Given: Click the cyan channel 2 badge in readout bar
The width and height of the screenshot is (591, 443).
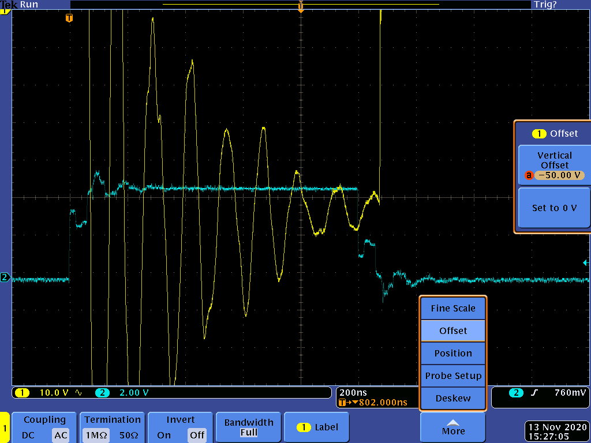Looking at the screenshot, I should click(102, 393).
